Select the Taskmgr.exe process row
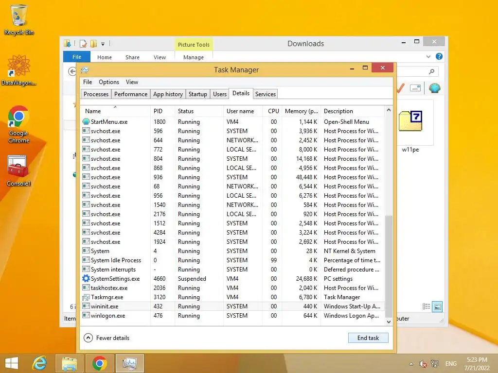Screen dimensions: 498x373 tap(232, 297)
